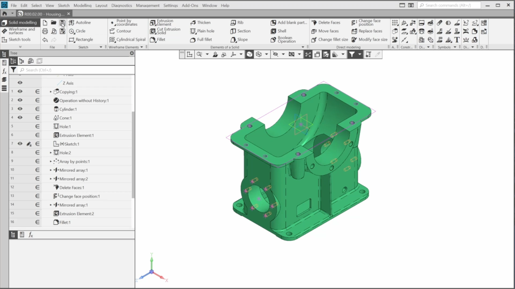Screen dimensions: 515x289
Task: Open the Modelling menu
Action: click(x=82, y=5)
